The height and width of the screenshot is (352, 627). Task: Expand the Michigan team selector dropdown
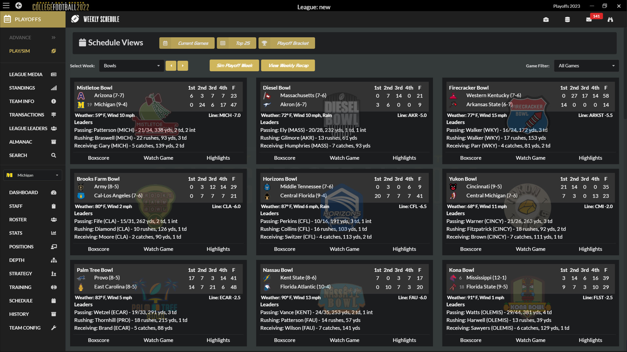(x=32, y=175)
